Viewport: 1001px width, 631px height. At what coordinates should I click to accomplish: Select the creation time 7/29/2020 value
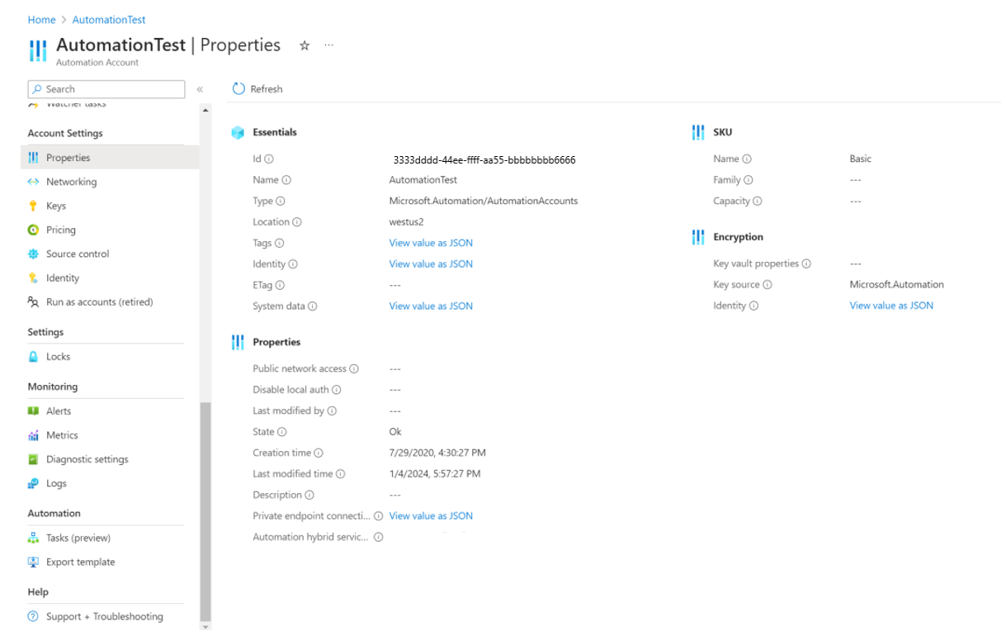pyautogui.click(x=437, y=453)
